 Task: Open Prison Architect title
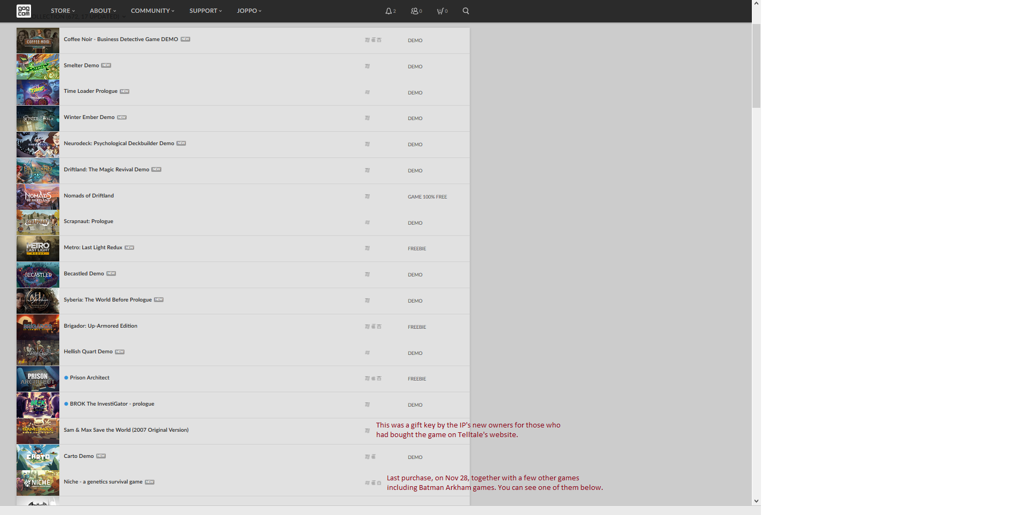[x=89, y=378]
